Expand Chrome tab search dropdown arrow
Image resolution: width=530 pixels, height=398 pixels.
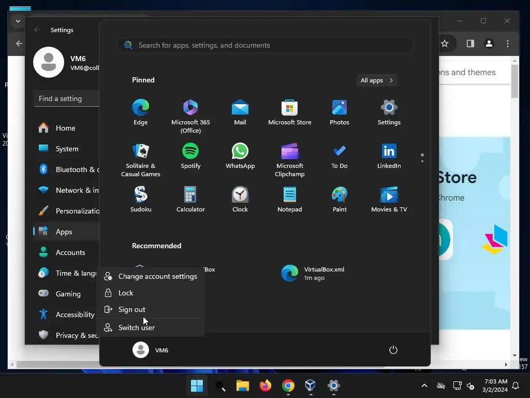(x=18, y=21)
